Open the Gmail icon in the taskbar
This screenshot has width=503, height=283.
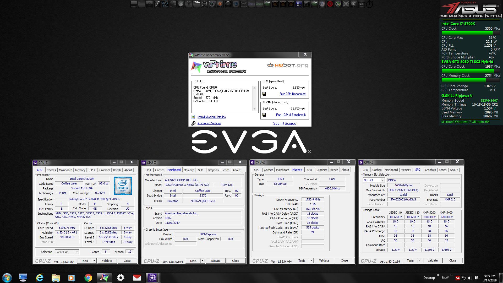(x=137, y=278)
